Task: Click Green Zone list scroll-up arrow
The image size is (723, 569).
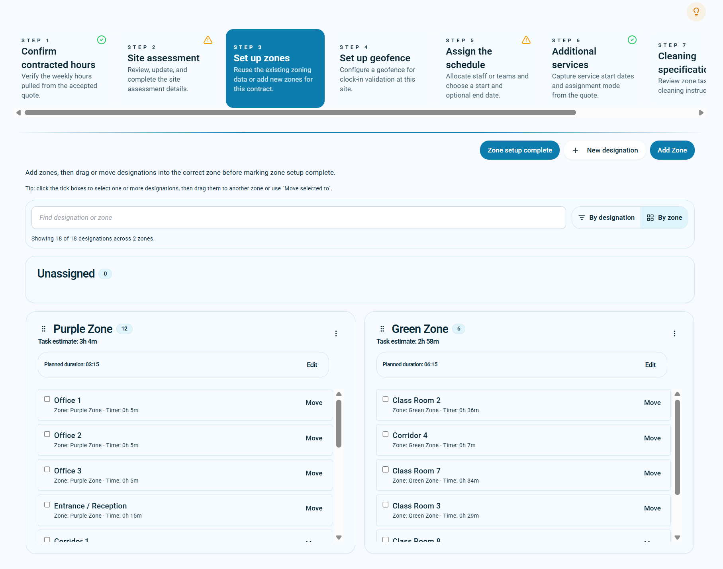Action: (677, 394)
